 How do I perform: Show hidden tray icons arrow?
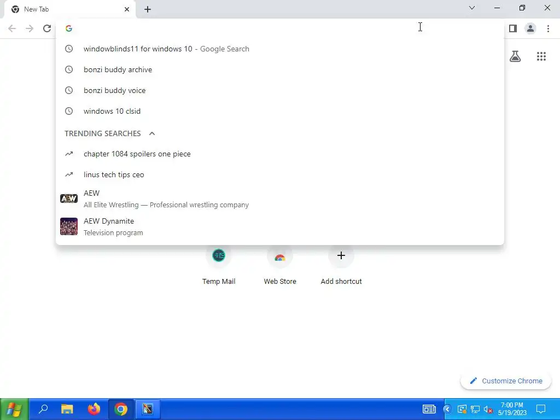447,409
